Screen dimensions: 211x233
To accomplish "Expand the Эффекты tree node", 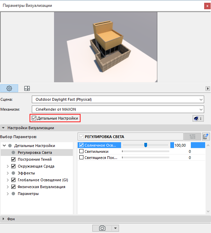I will 8,173.
